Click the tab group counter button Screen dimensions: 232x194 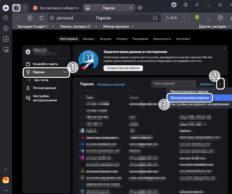click(x=16, y=8)
